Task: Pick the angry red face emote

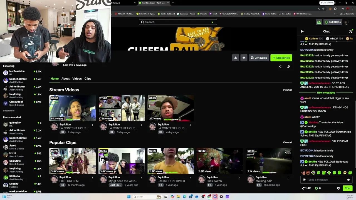Action: [x=308, y=173]
